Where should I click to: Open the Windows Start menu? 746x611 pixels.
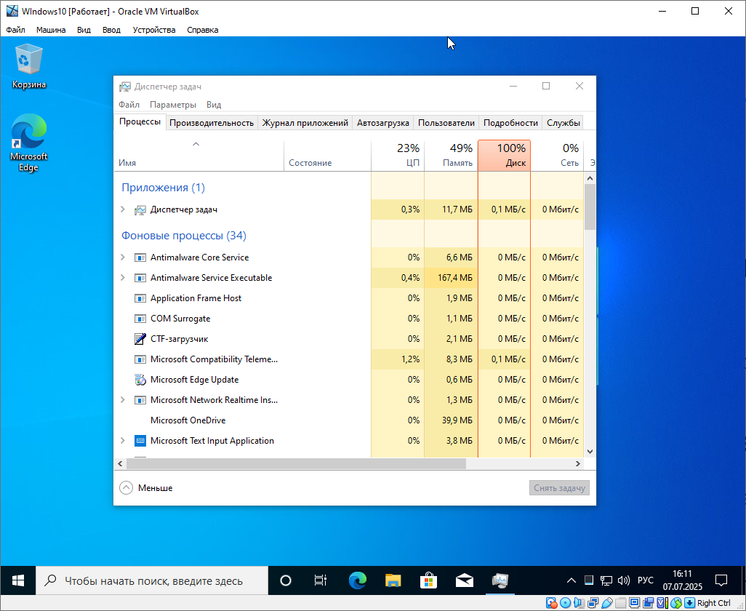[17, 580]
